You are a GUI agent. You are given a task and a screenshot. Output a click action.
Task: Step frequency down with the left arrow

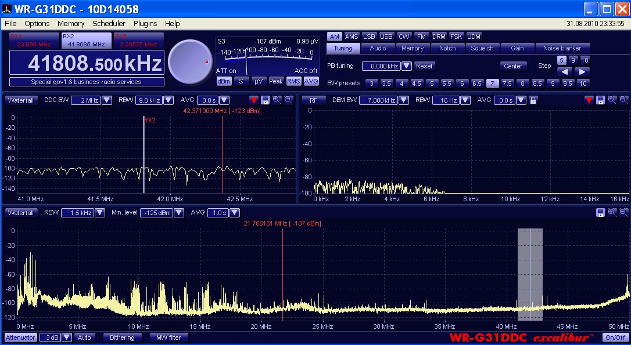(565, 72)
